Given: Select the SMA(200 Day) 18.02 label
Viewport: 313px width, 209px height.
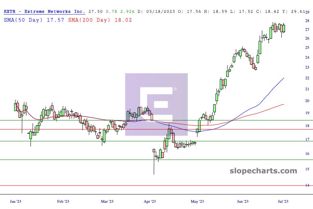Looking at the screenshot, I should [100, 20].
